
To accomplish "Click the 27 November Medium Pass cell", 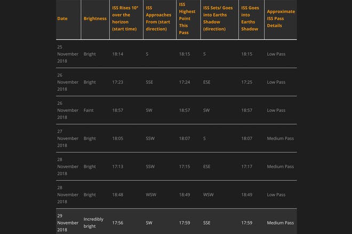I will 280,138.
